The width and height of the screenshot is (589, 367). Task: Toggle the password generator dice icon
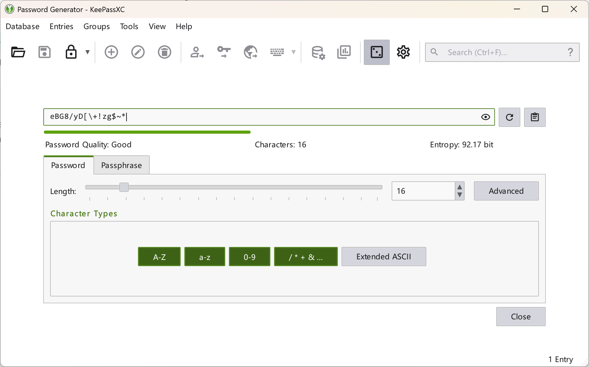pos(377,52)
